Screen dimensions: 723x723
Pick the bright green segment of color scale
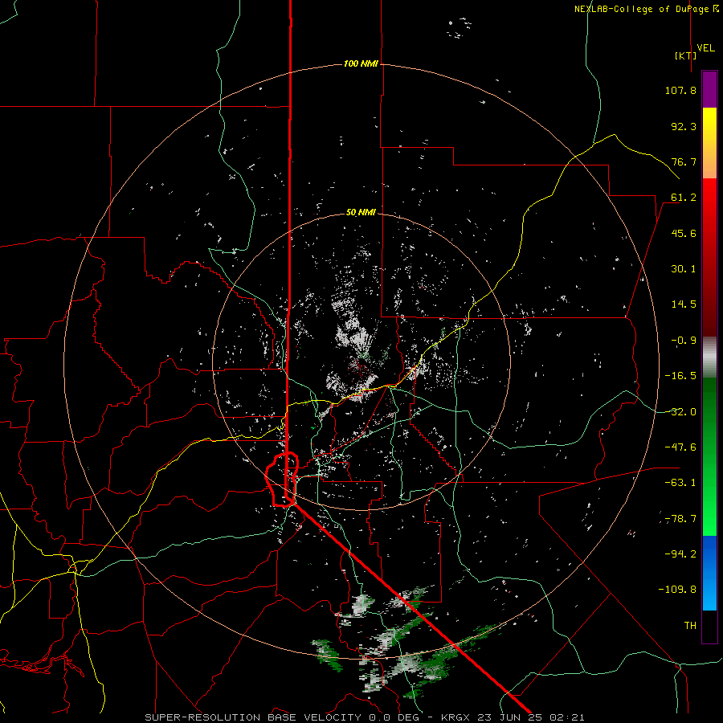click(x=709, y=456)
